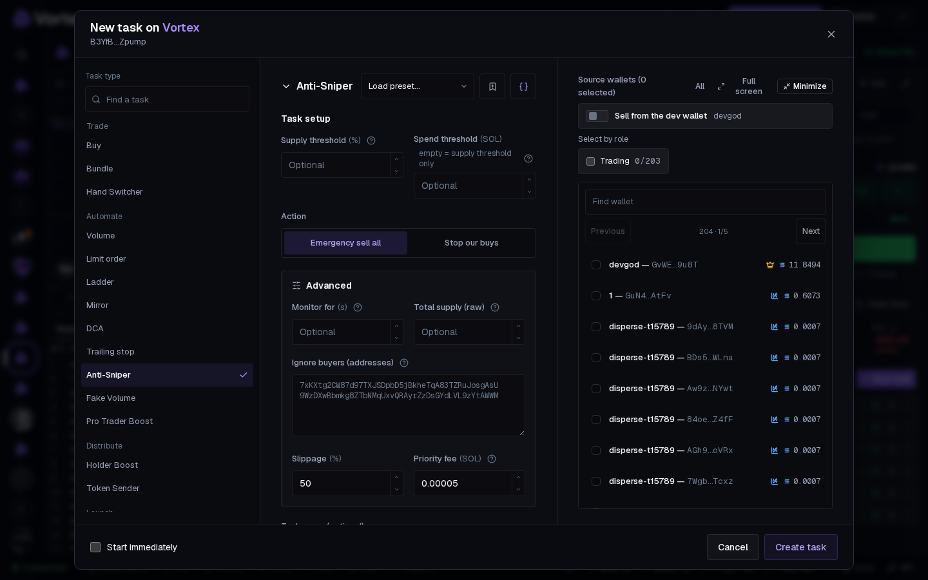Tick the checkbox for wallet 7Wgb..Tcxz
Image resolution: width=928 pixels, height=580 pixels.
point(596,481)
